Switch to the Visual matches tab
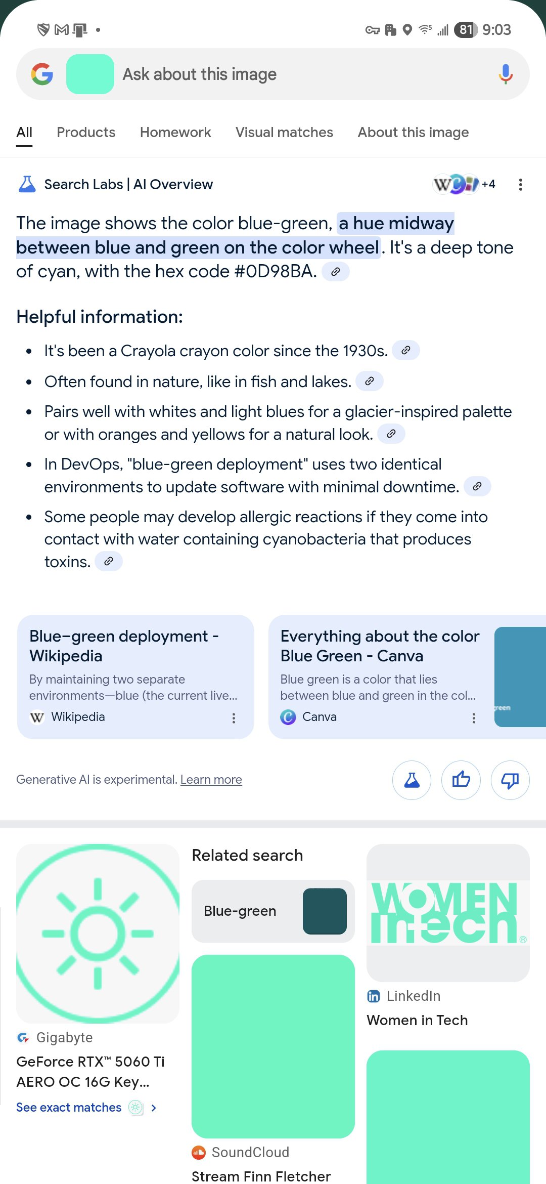546x1184 pixels. coord(284,133)
